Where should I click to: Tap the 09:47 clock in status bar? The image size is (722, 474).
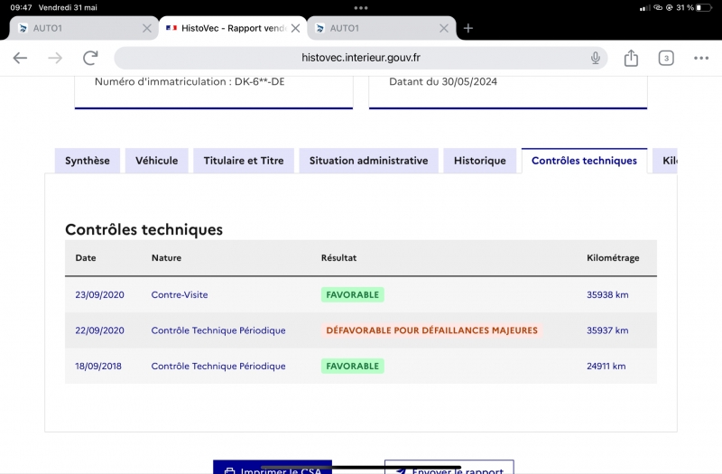(21, 7)
